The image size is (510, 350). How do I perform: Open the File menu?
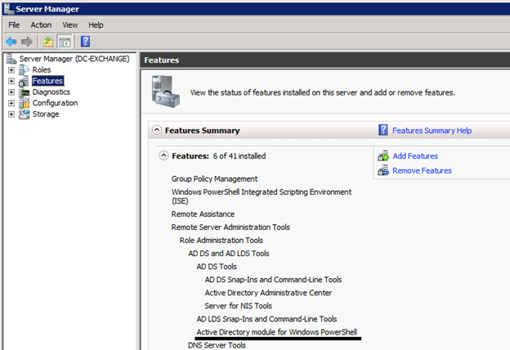click(x=14, y=24)
